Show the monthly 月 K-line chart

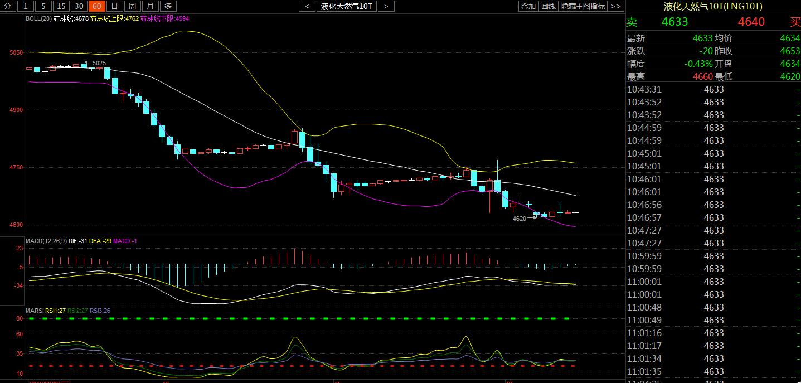(x=150, y=6)
